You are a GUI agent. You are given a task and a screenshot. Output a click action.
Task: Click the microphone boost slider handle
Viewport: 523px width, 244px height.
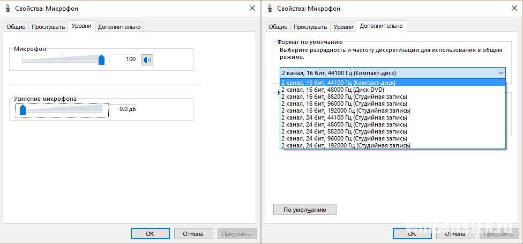point(23,109)
